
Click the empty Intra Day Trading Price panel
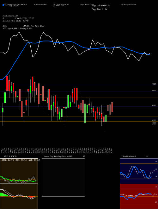click(x=63, y=177)
